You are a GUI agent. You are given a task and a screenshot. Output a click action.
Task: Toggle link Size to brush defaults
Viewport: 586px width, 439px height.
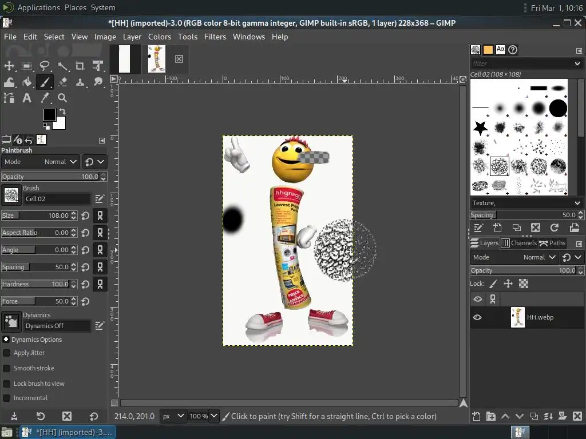(100, 215)
